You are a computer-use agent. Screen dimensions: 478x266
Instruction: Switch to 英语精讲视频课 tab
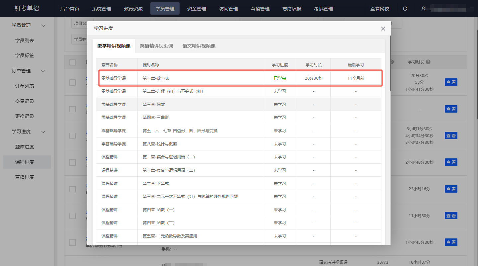(x=156, y=46)
